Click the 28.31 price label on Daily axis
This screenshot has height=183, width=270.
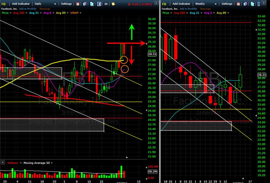[x=152, y=54]
